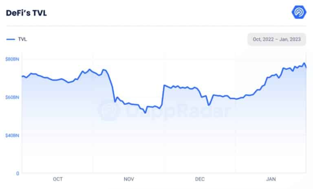Click the $80BN y-axis label
Viewport: 313px width, 189px height.
(12, 59)
